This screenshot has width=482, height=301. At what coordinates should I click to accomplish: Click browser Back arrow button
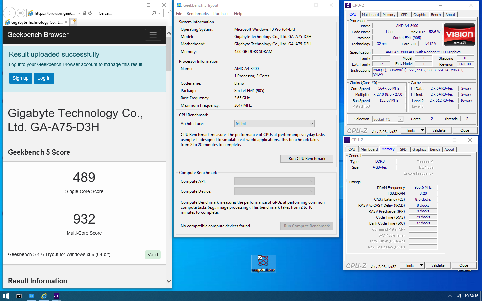click(9, 13)
